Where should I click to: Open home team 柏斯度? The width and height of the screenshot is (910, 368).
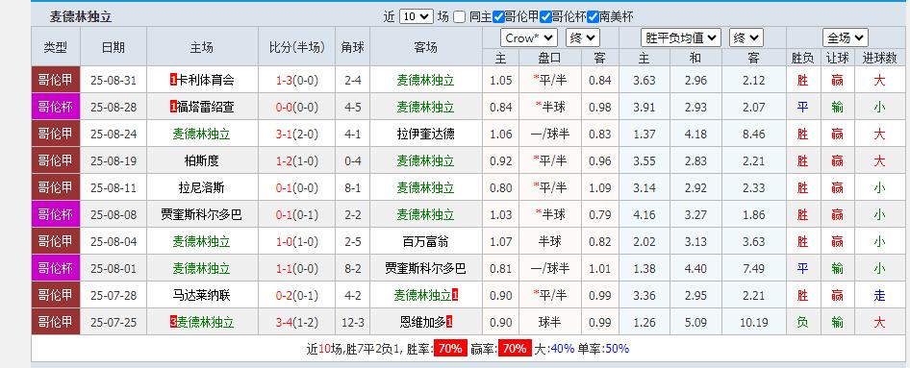201,160
